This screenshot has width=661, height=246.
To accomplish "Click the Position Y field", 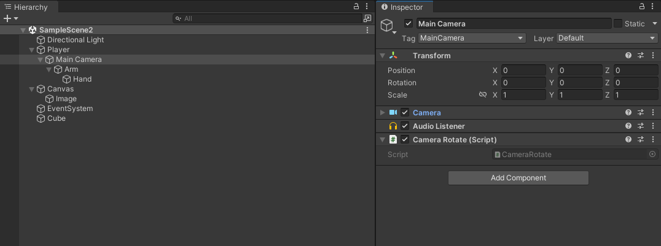I will [x=580, y=71].
